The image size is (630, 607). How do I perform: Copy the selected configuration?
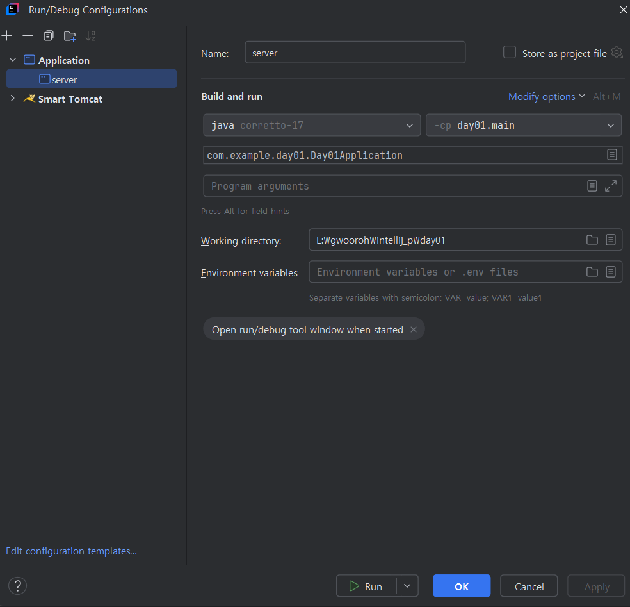49,36
